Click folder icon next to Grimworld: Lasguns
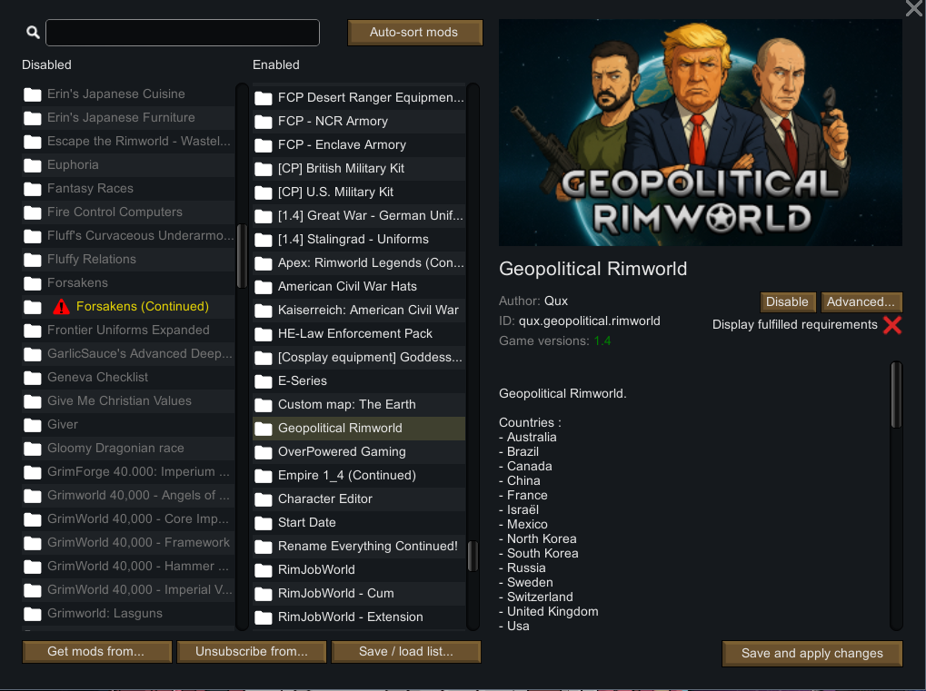The image size is (926, 691). pos(33,614)
